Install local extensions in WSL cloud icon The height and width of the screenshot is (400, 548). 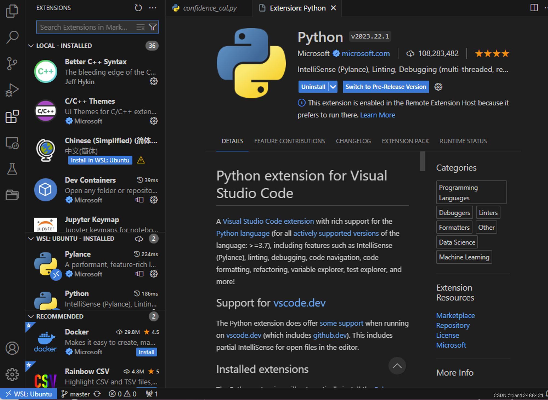(139, 239)
